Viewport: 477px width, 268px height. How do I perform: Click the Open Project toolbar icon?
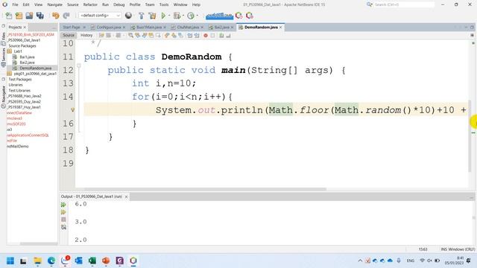pos(29,16)
